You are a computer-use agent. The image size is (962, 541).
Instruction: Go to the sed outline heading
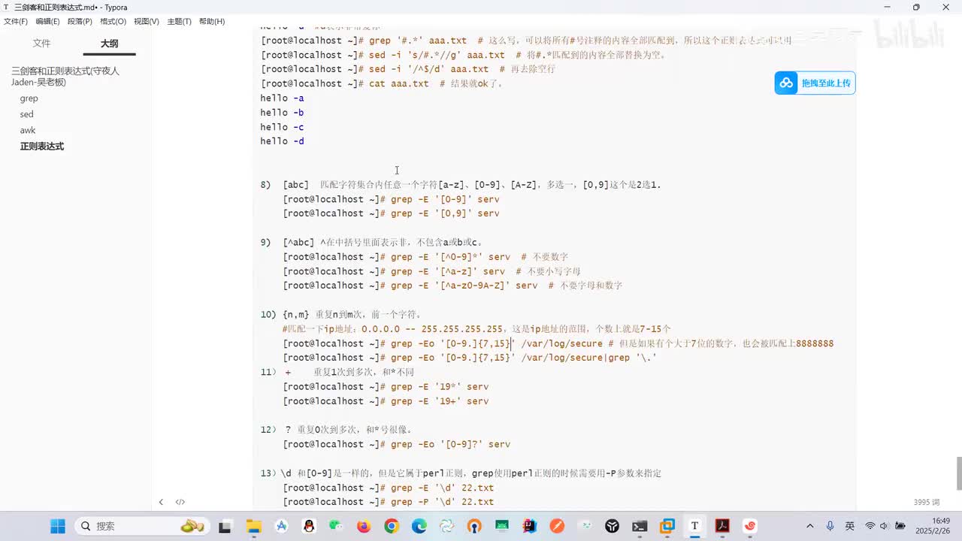tap(26, 114)
